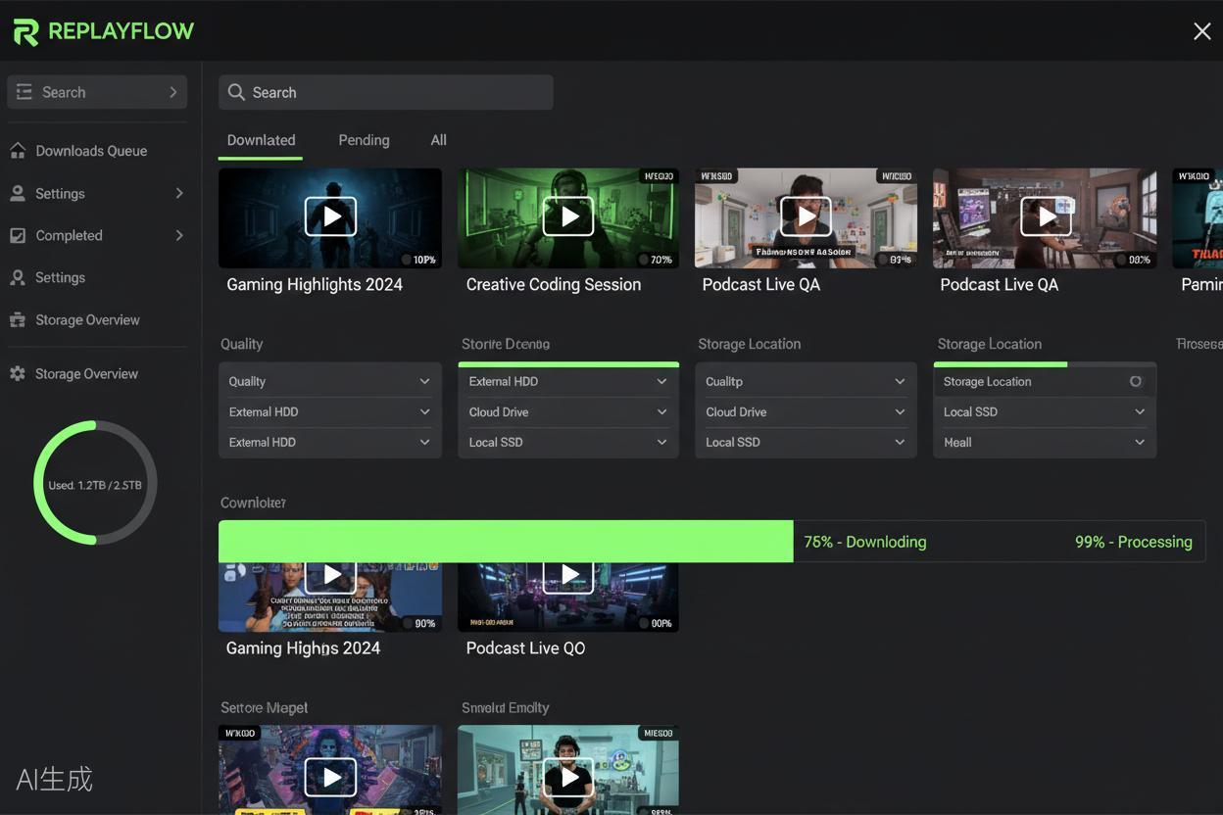Expand the Completed sidebar section chevron
This screenshot has width=1223, height=815.
pyautogui.click(x=179, y=235)
